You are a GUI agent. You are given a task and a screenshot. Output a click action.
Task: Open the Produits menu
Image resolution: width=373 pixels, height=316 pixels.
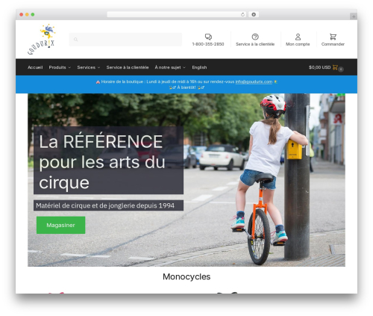click(x=57, y=67)
